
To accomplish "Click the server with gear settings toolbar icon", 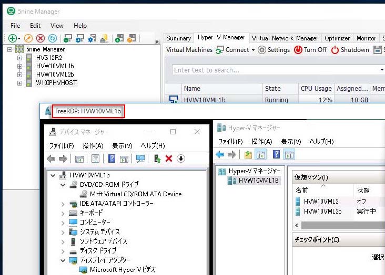I will 92,38.
